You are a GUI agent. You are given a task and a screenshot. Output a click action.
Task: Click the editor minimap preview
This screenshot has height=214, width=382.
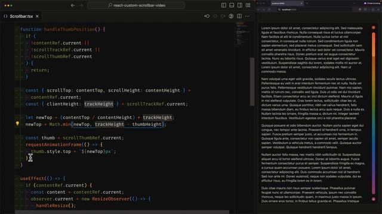pyautogui.click(x=243, y=34)
